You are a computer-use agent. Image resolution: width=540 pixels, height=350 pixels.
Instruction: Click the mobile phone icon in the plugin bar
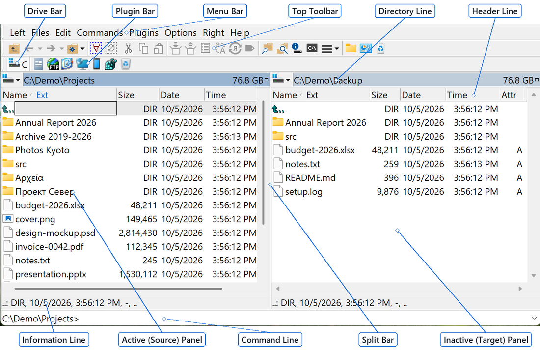pyautogui.click(x=97, y=64)
